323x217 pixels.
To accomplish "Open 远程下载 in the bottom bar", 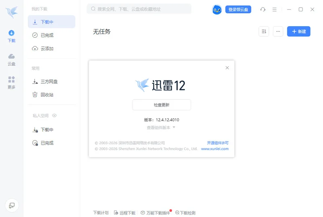I will click(125, 213).
